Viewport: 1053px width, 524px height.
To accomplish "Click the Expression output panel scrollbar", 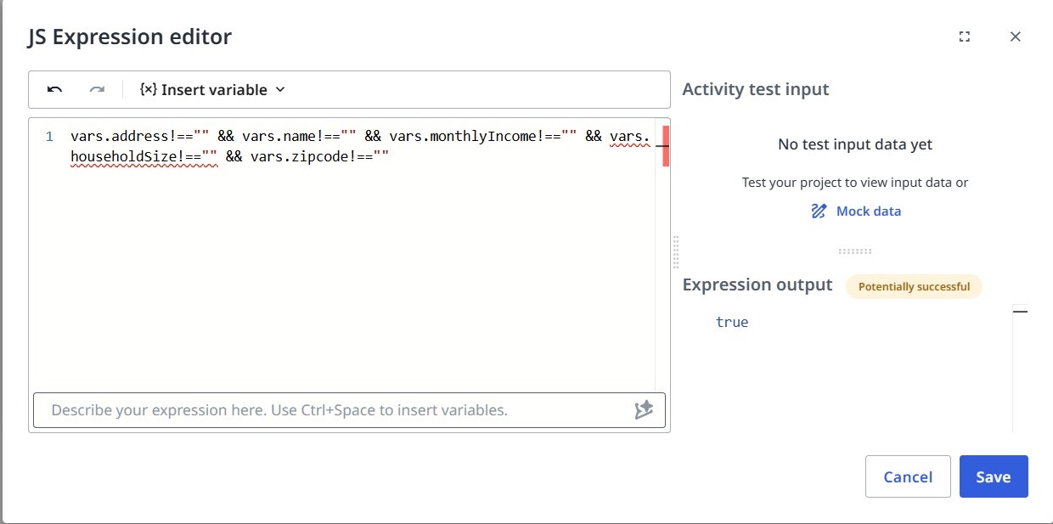I will tap(1020, 368).
